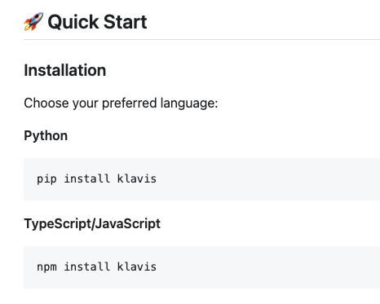Screen dimensions: 380x304
Task: Click the Quick Start heading
Action: point(97,22)
